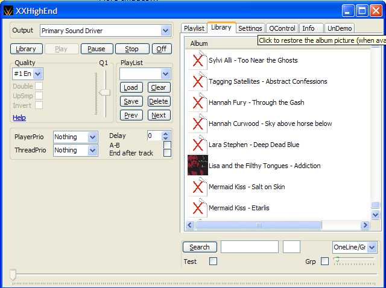Load a playlist with Load button
This screenshot has width=386, height=288.
click(131, 87)
